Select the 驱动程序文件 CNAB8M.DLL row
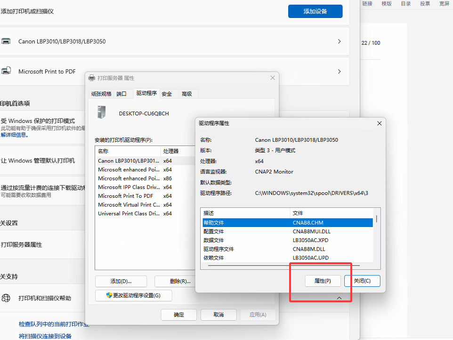The height and width of the screenshot is (340, 453). [288, 249]
